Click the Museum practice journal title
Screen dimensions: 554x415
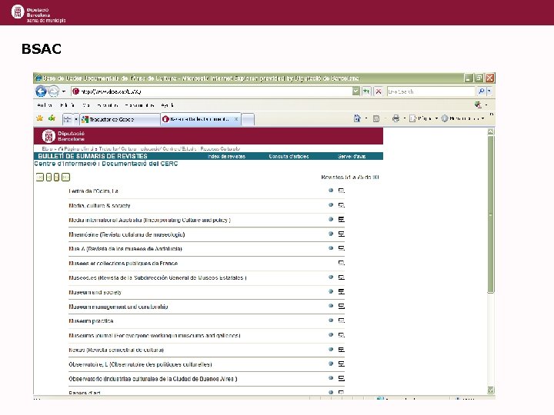(91, 321)
